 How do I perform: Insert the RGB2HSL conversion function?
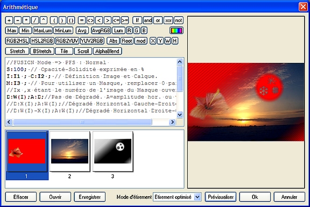pos(17,41)
